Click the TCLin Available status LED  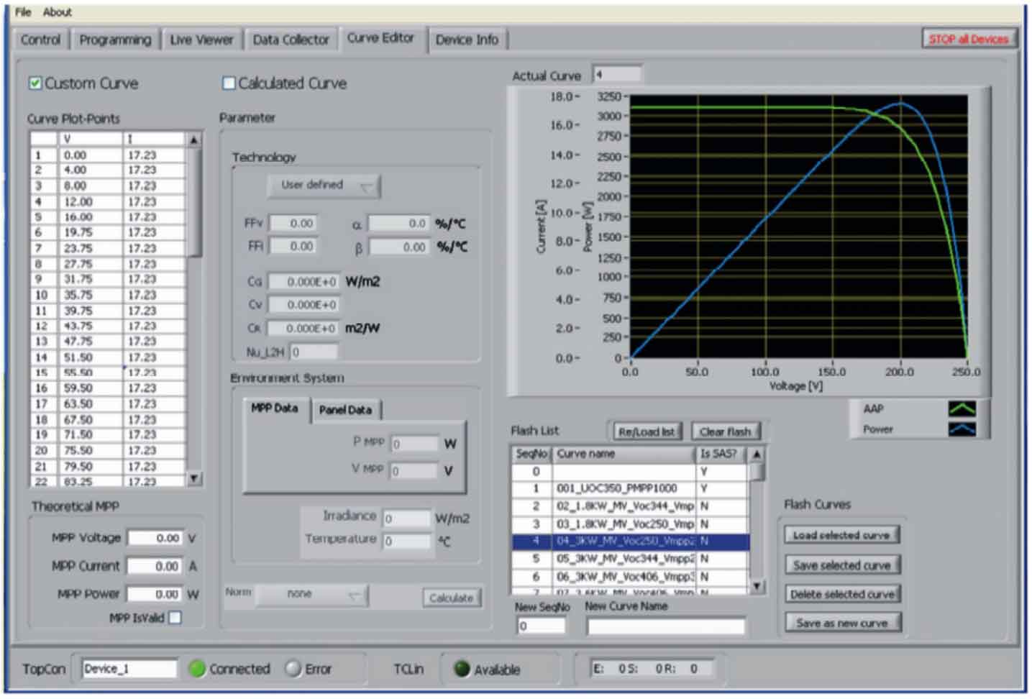[462, 669]
